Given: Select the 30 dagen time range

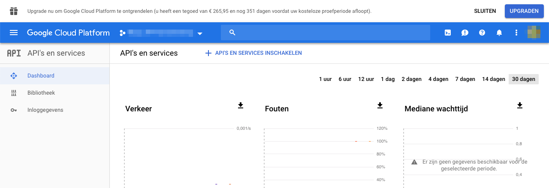Looking at the screenshot, I should tap(523, 79).
